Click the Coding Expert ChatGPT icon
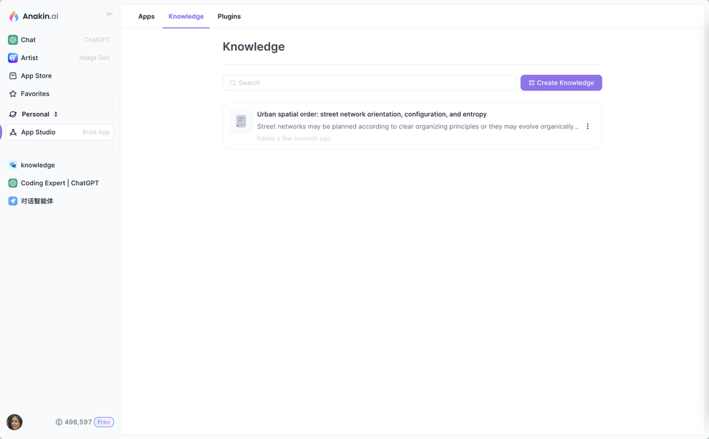 click(13, 183)
